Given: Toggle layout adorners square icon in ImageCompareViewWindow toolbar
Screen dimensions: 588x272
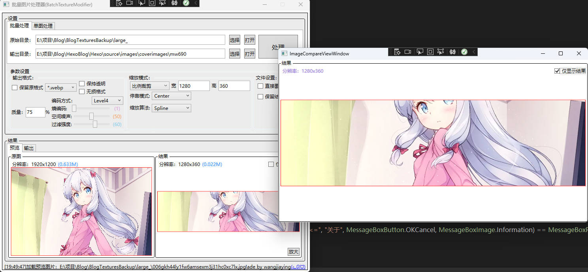Looking at the screenshot, I should pyautogui.click(x=430, y=52).
